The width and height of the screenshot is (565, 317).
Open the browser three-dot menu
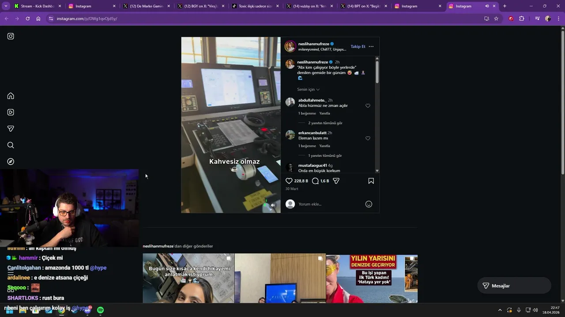click(x=558, y=18)
